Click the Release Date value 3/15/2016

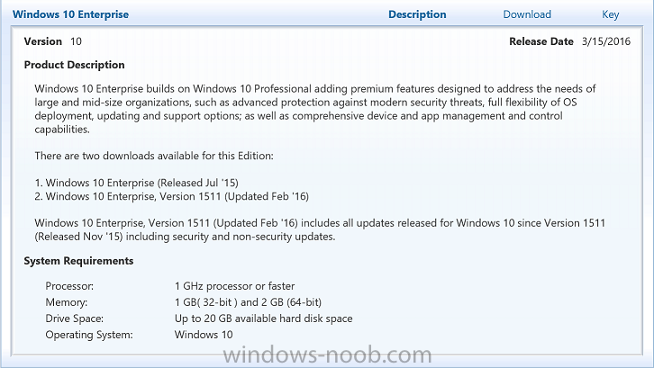pos(606,41)
